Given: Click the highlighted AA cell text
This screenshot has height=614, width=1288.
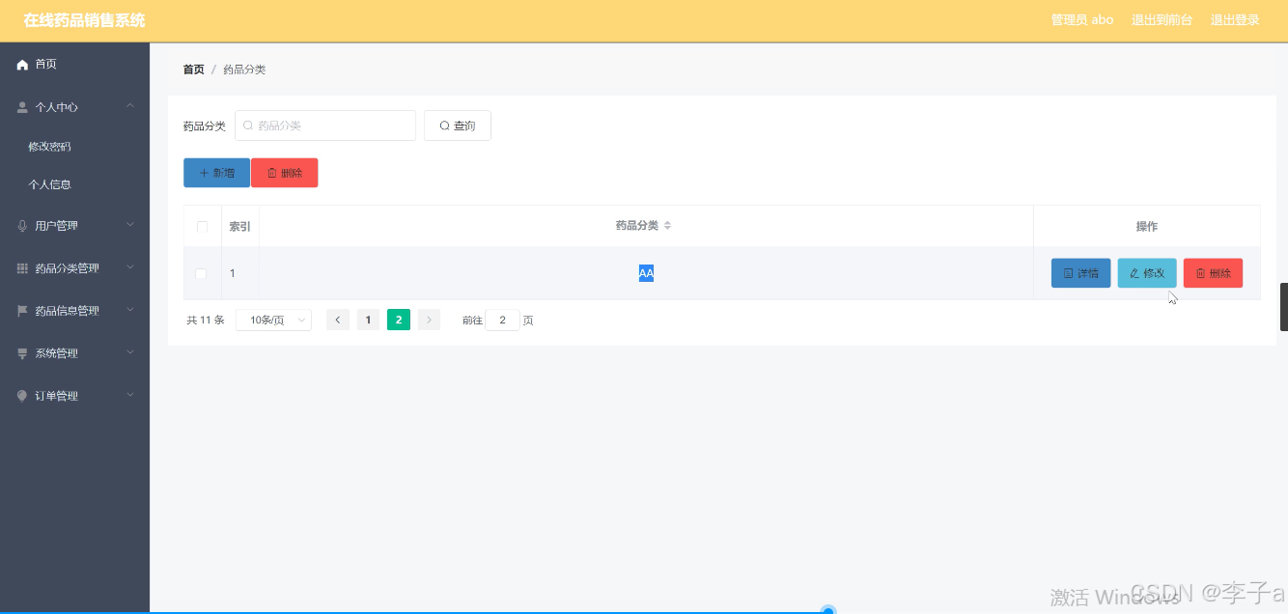Looking at the screenshot, I should point(646,273).
